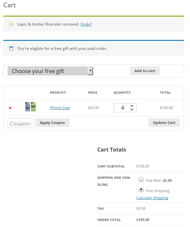The image size is (190, 227).
Task: Click the Update Cart button
Action: (164, 123)
